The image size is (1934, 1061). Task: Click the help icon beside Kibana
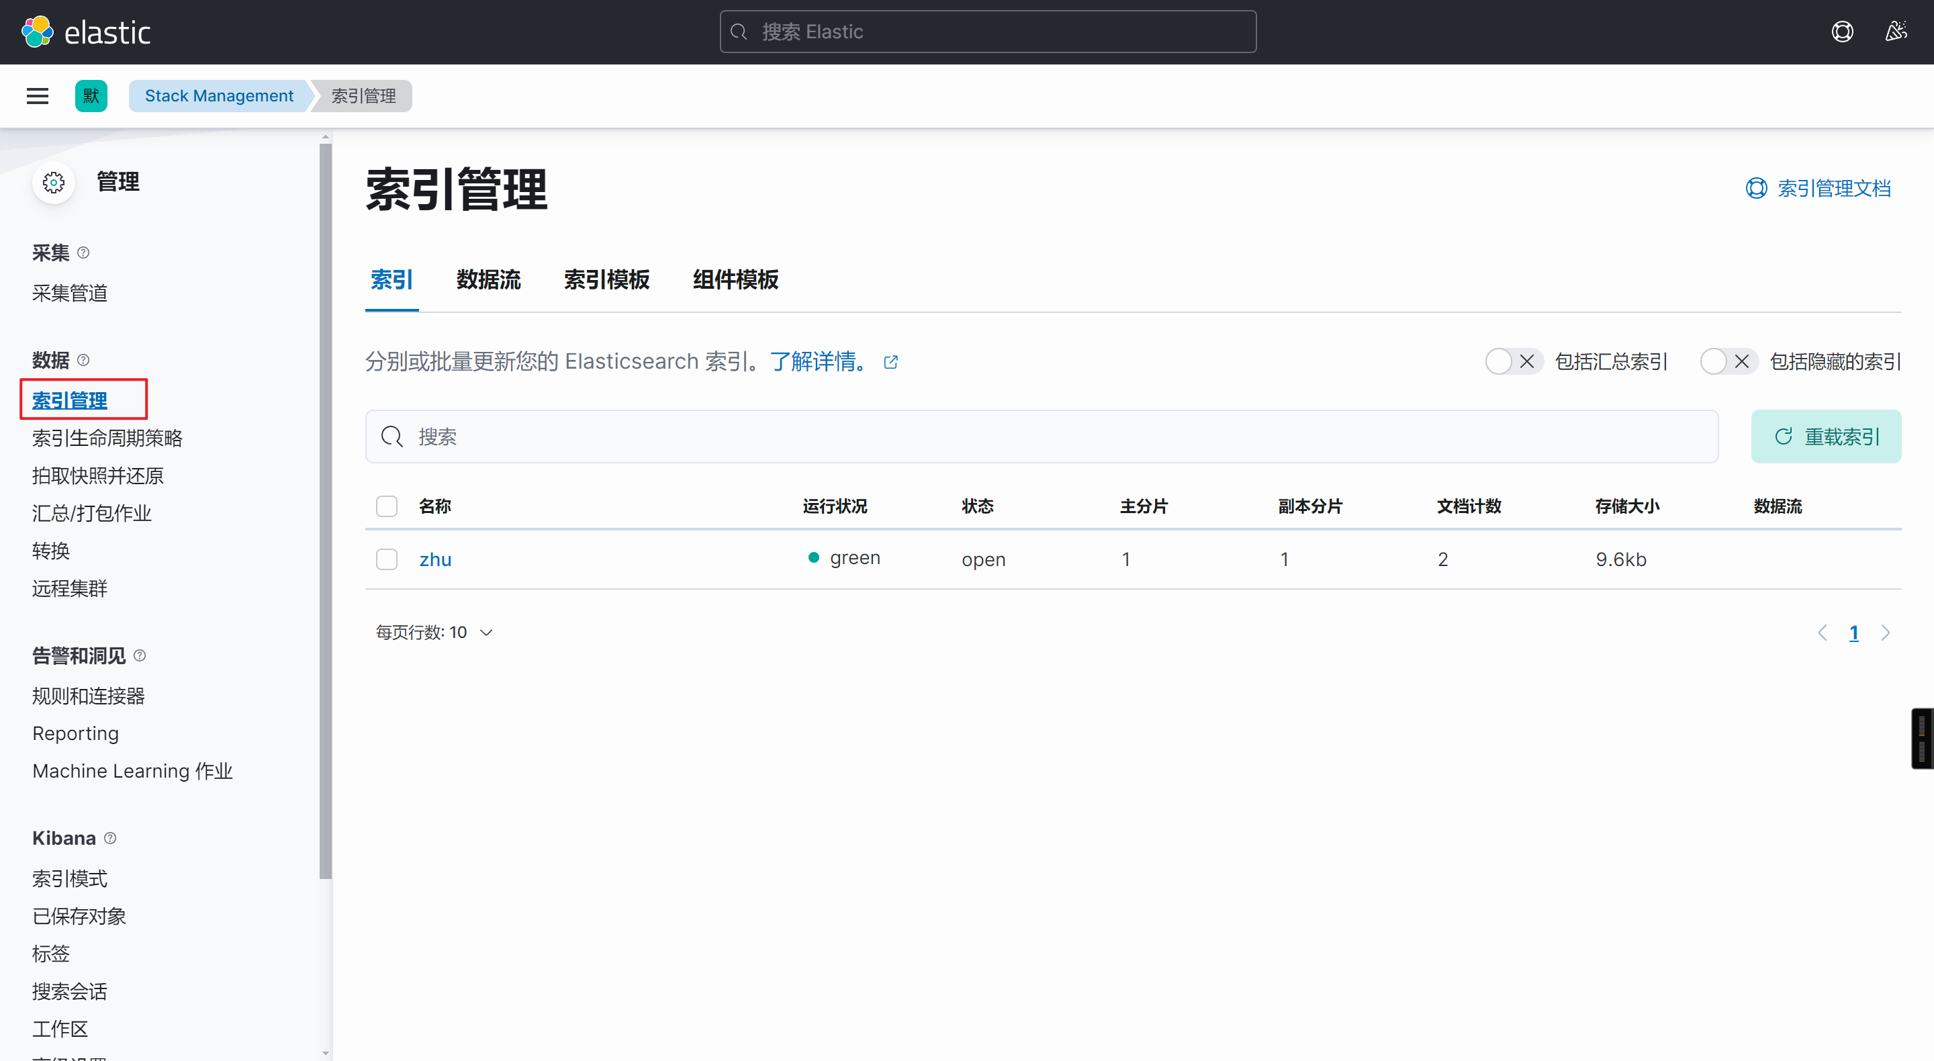click(110, 838)
